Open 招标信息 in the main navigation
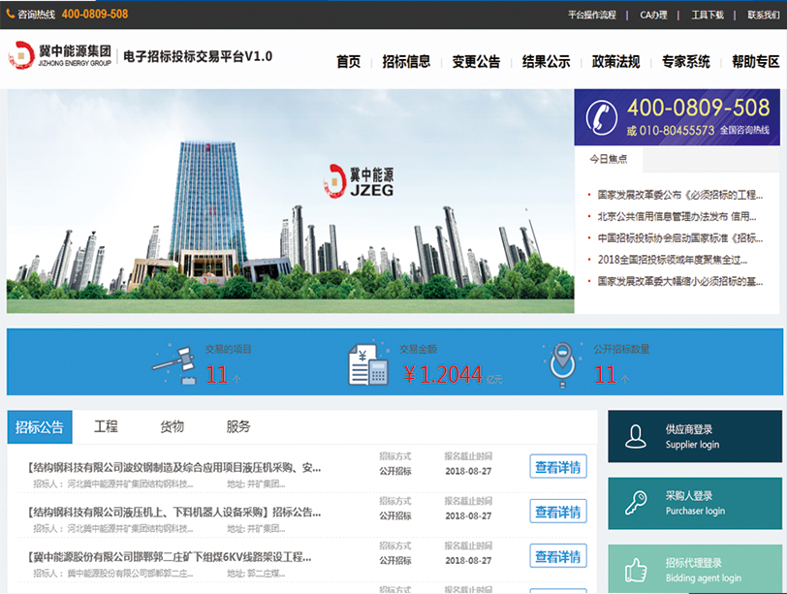This screenshot has height=594, width=787. (x=406, y=62)
